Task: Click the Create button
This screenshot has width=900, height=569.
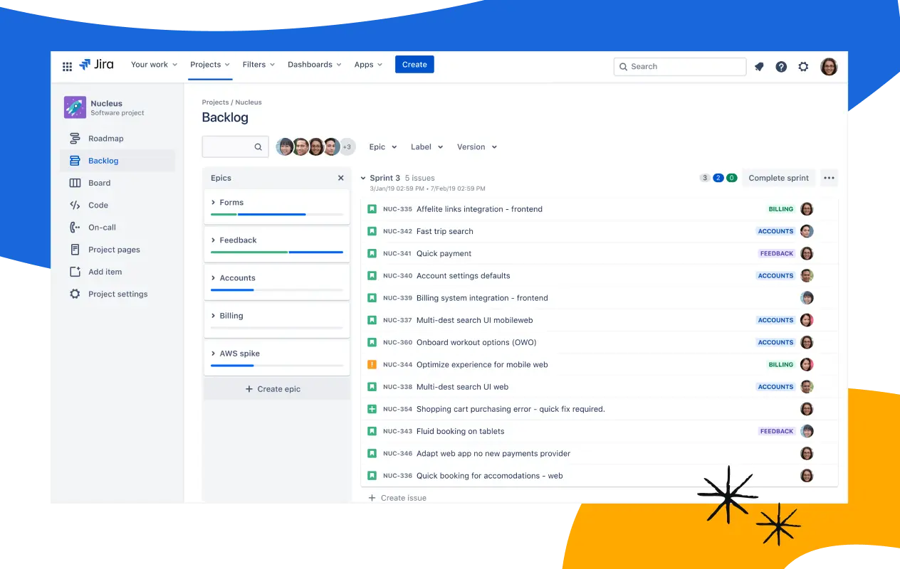Action: click(x=414, y=65)
